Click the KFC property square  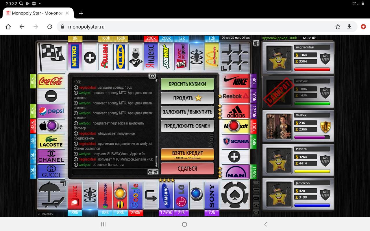181,57
